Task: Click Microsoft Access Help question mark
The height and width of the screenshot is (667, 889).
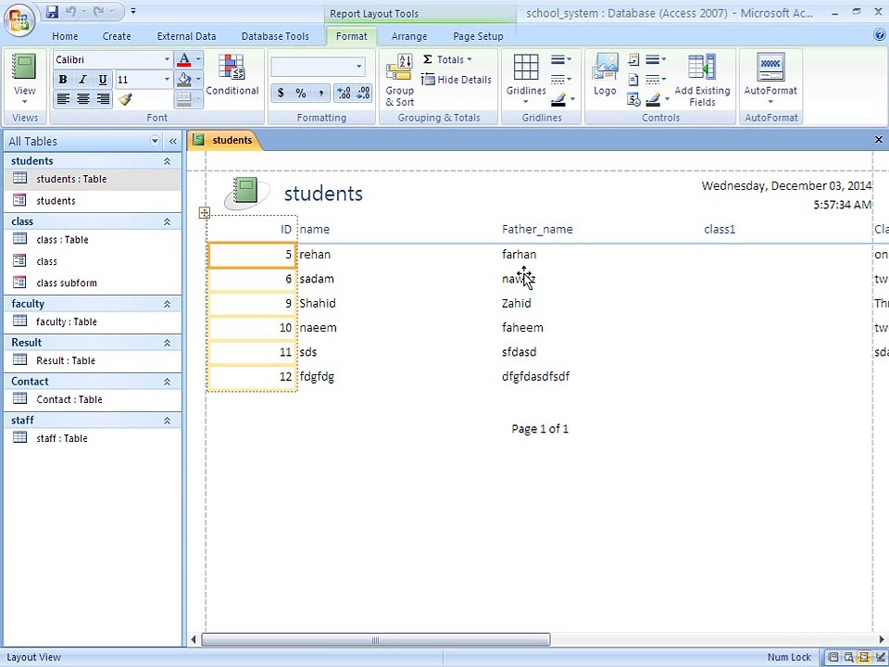Action: [x=880, y=35]
